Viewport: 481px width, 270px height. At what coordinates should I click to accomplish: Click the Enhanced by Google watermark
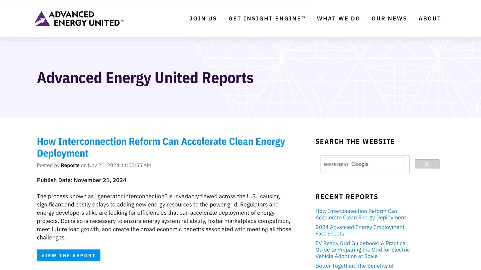[346, 164]
